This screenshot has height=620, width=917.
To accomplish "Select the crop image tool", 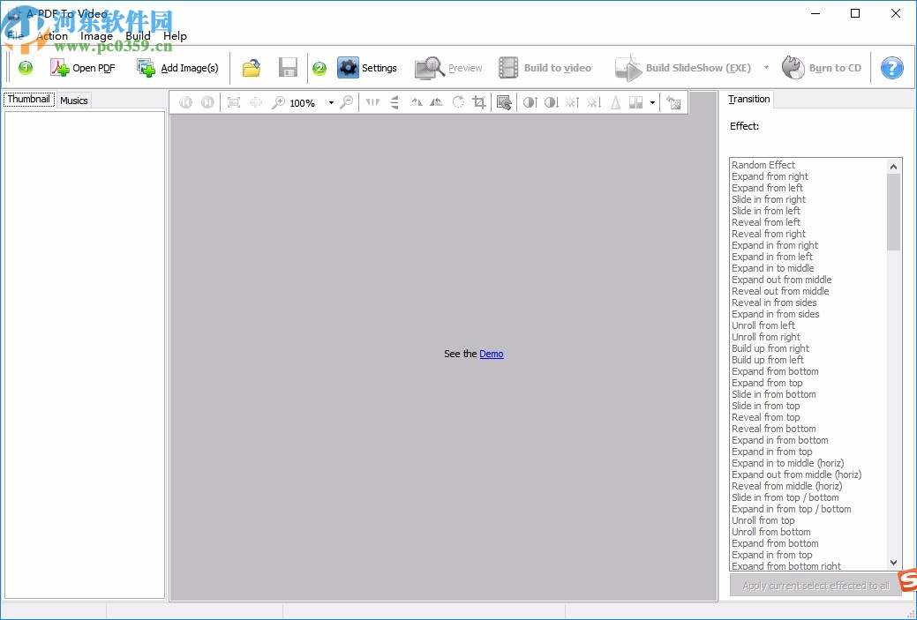I will tap(478, 102).
